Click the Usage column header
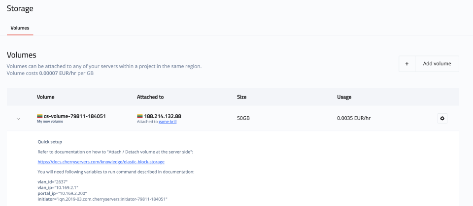The image size is (473, 206). click(344, 97)
